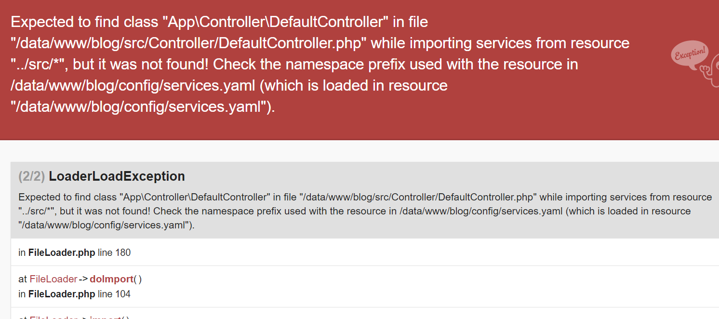Collapse the LoaderLoadException trace heading
Image resolution: width=719 pixels, height=319 pixels.
tap(117, 176)
